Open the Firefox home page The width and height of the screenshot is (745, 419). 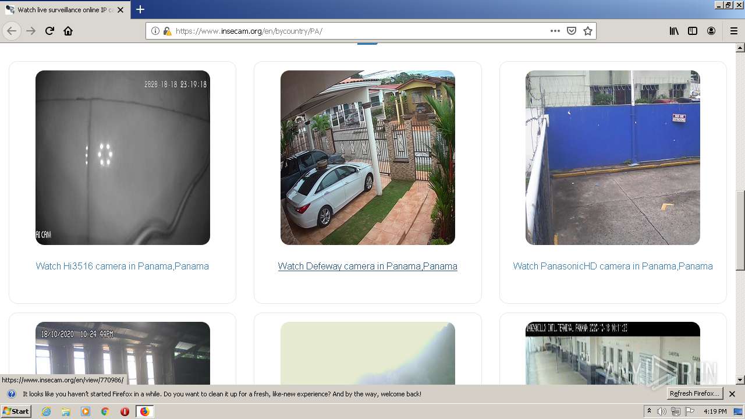[x=68, y=31]
